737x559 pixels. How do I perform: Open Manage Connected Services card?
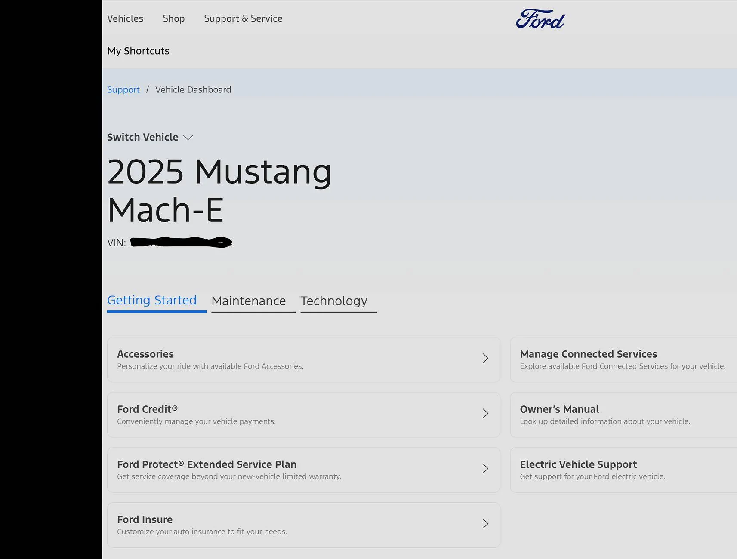point(623,359)
